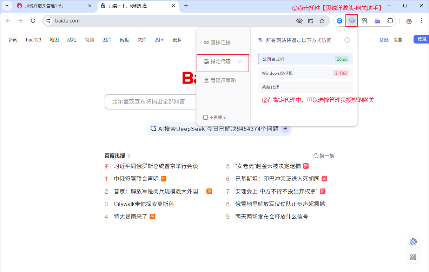Screen dimensions: 429x272
Task: Reload the baidu.com page
Action: 33,21
